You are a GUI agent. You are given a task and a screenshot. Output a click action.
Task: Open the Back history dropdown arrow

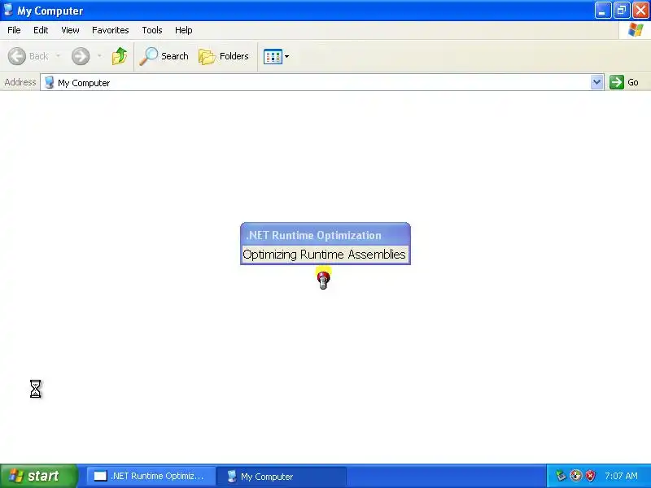pos(58,56)
